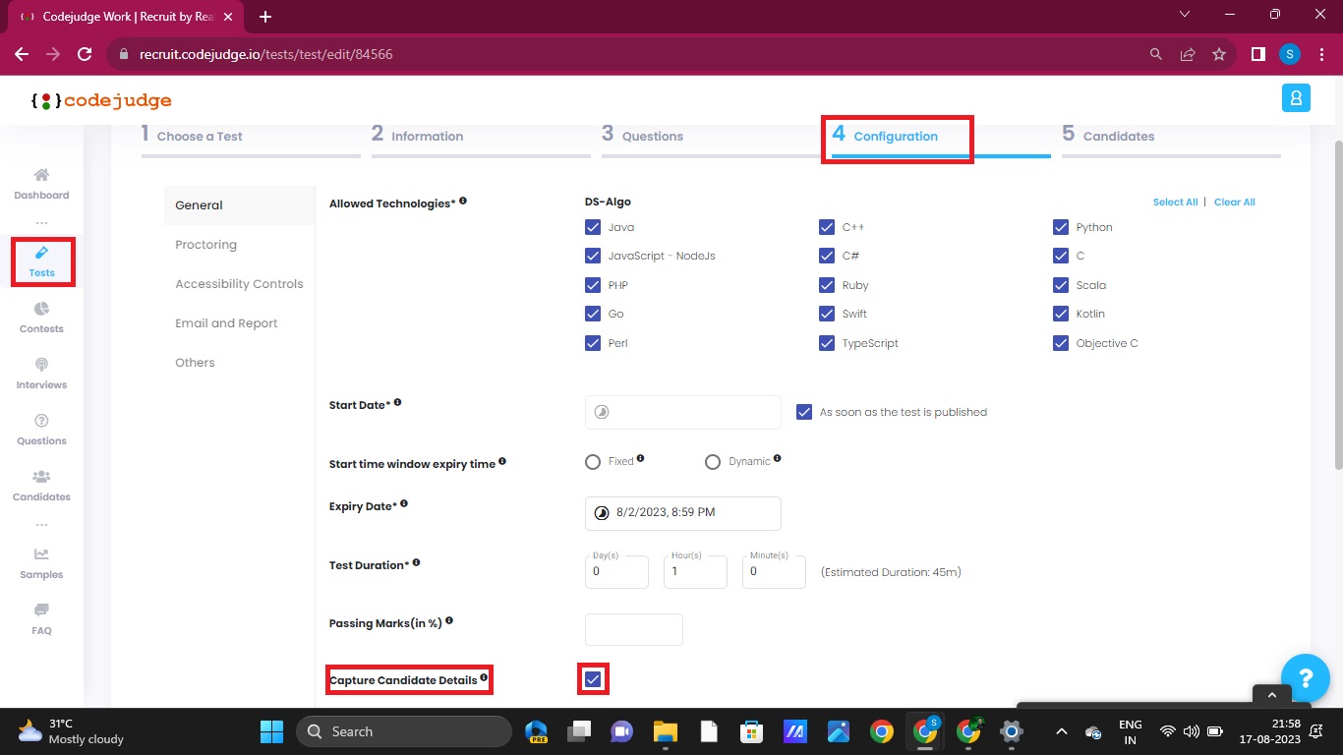The height and width of the screenshot is (755, 1343).
Task: Select the Tests icon in the sidebar
Action: (41, 261)
